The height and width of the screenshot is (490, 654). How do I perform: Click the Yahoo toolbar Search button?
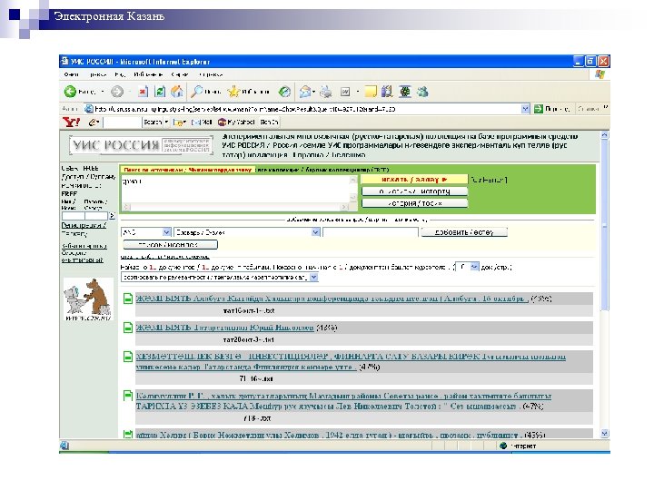pos(153,122)
